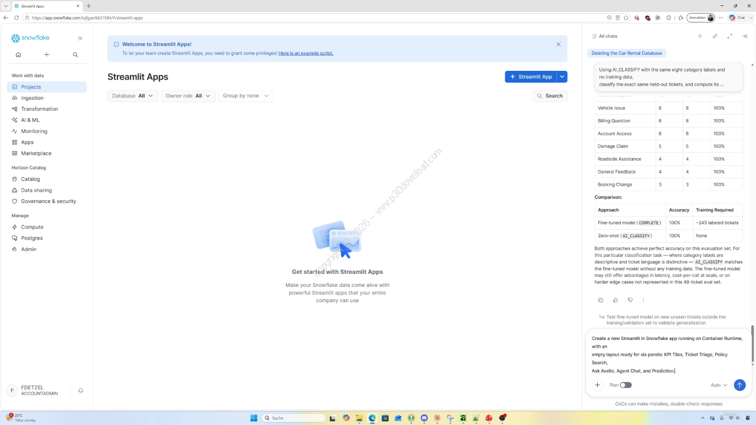The image size is (756, 425).
Task: Collapse the chat panel
Action: click(745, 36)
